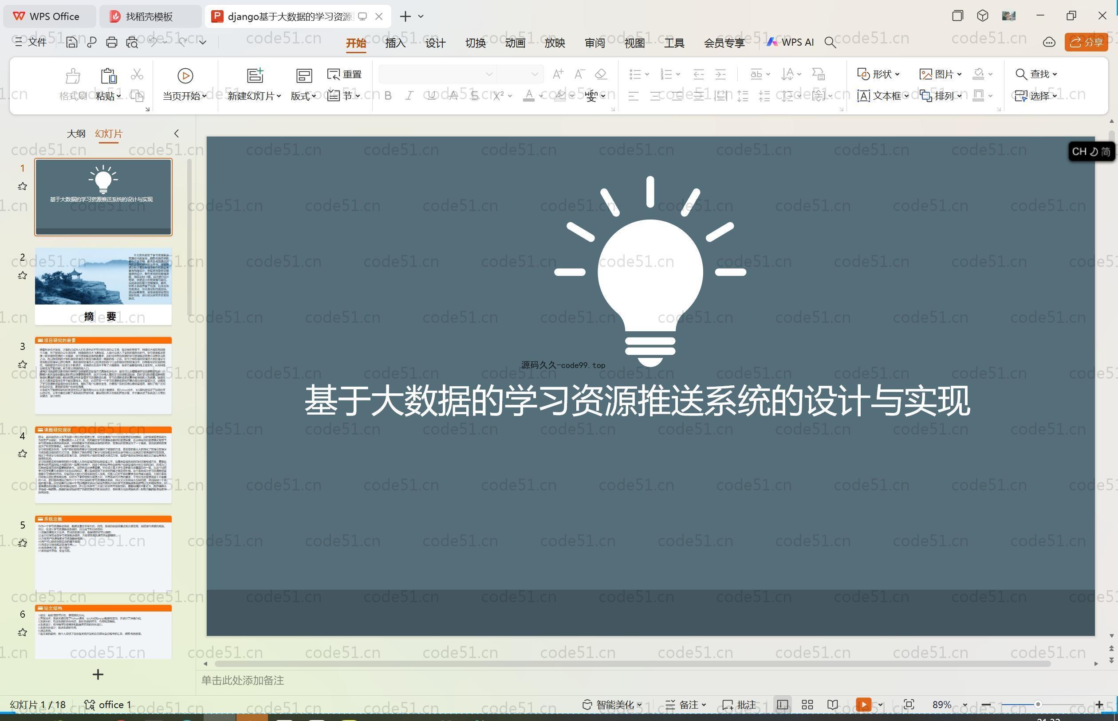Click the Cut scissors icon

point(137,74)
